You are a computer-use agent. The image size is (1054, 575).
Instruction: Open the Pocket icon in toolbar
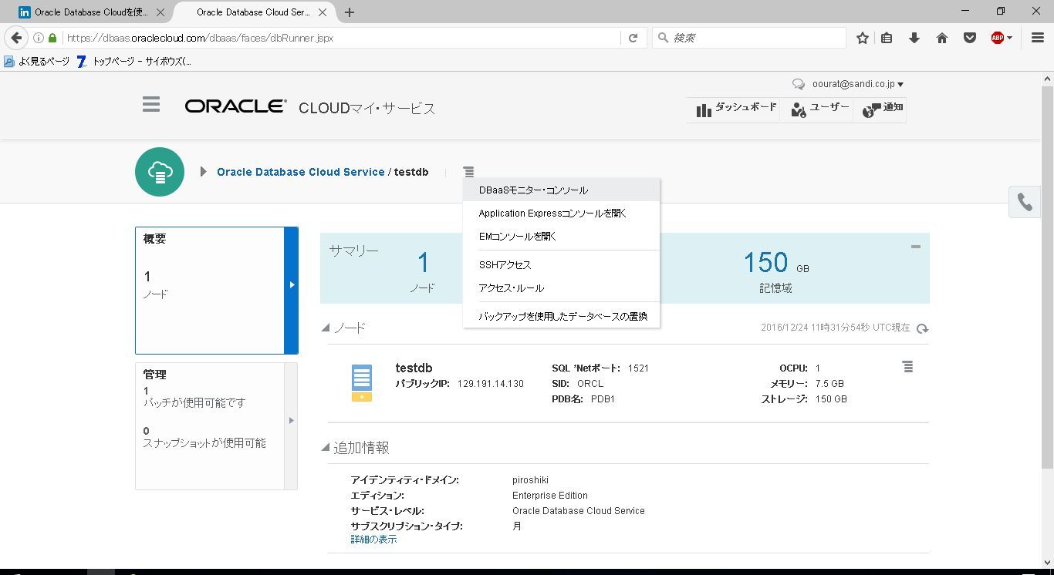coord(970,38)
